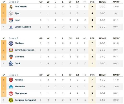Click the AWAY column header in Group F
124x104 pixels.
(x=116, y=75)
